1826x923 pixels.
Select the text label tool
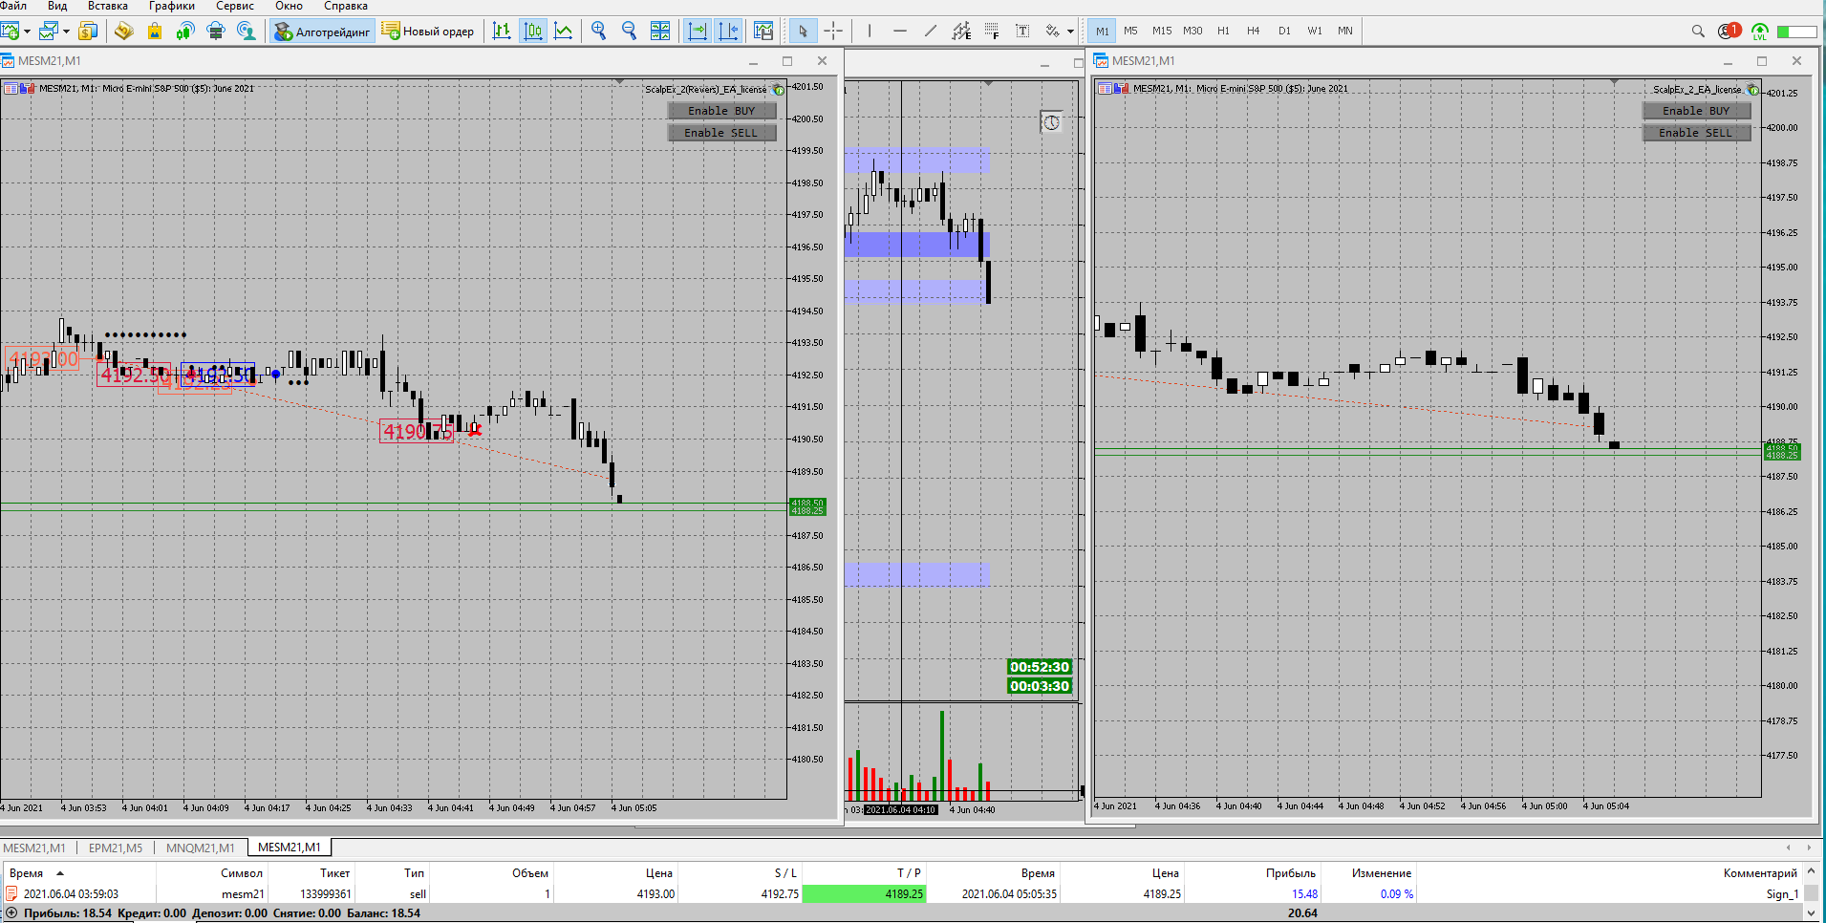point(1022,32)
